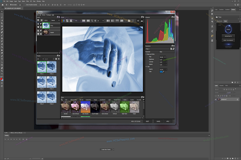Click the Generate button in plugin panel
Viewport: 241px width, 160px height.
(228, 36)
